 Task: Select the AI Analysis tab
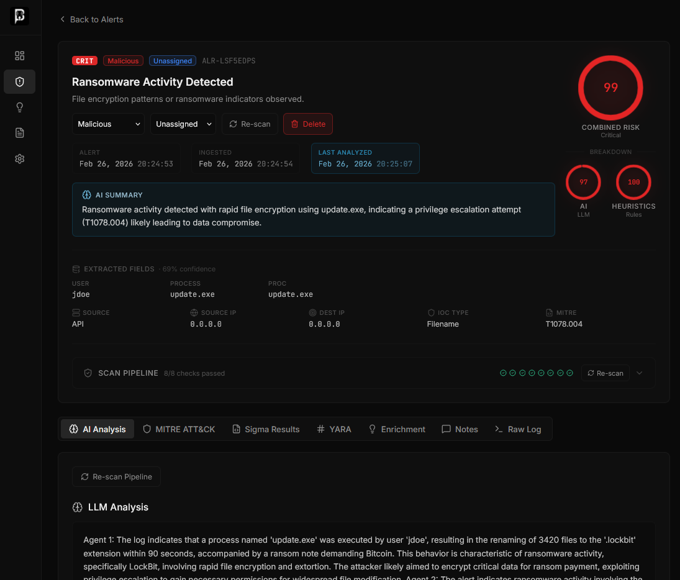[97, 429]
